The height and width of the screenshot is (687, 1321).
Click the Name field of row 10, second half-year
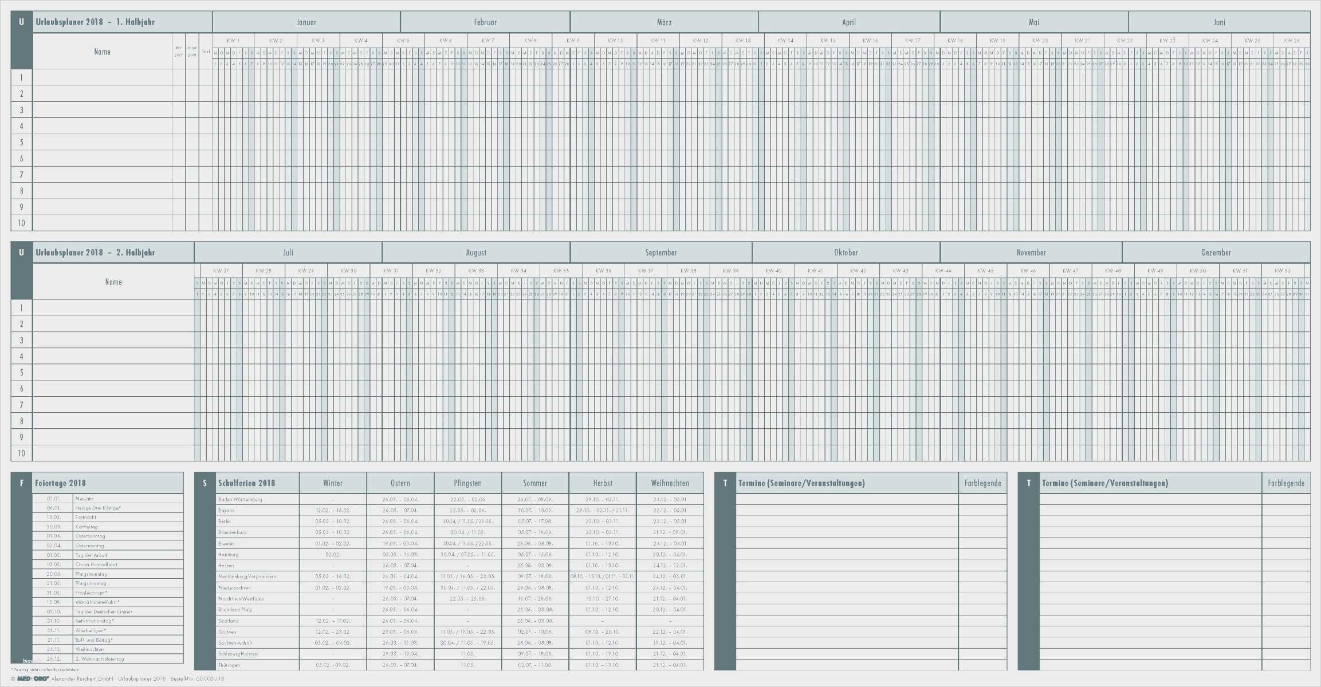[x=113, y=453]
